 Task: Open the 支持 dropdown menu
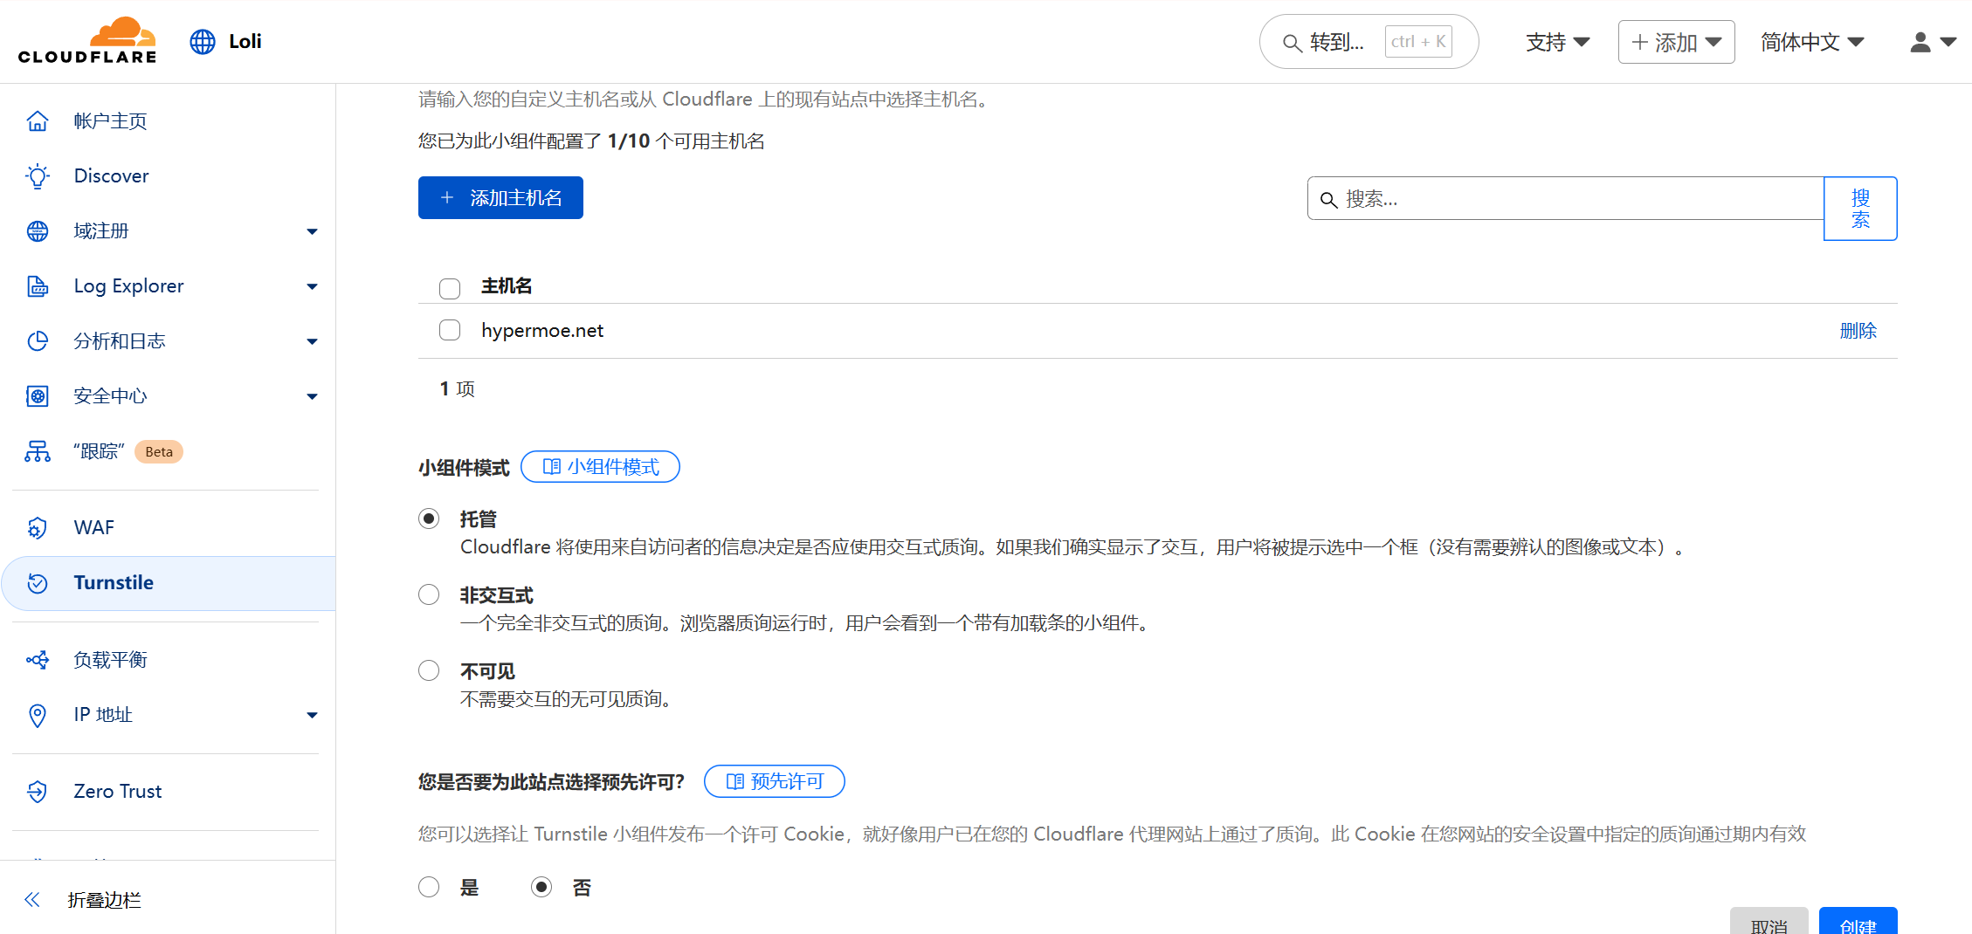coord(1558,42)
